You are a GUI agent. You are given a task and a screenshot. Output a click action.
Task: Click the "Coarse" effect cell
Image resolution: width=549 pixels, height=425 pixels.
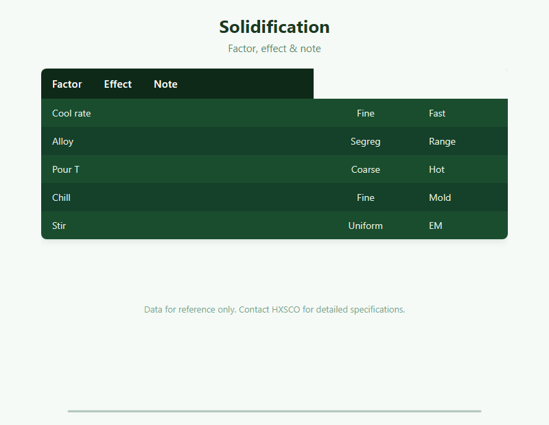[366, 169]
